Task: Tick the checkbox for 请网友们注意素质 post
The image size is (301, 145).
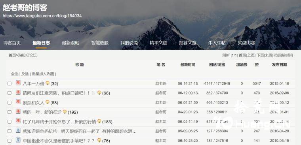Action: coord(10,93)
